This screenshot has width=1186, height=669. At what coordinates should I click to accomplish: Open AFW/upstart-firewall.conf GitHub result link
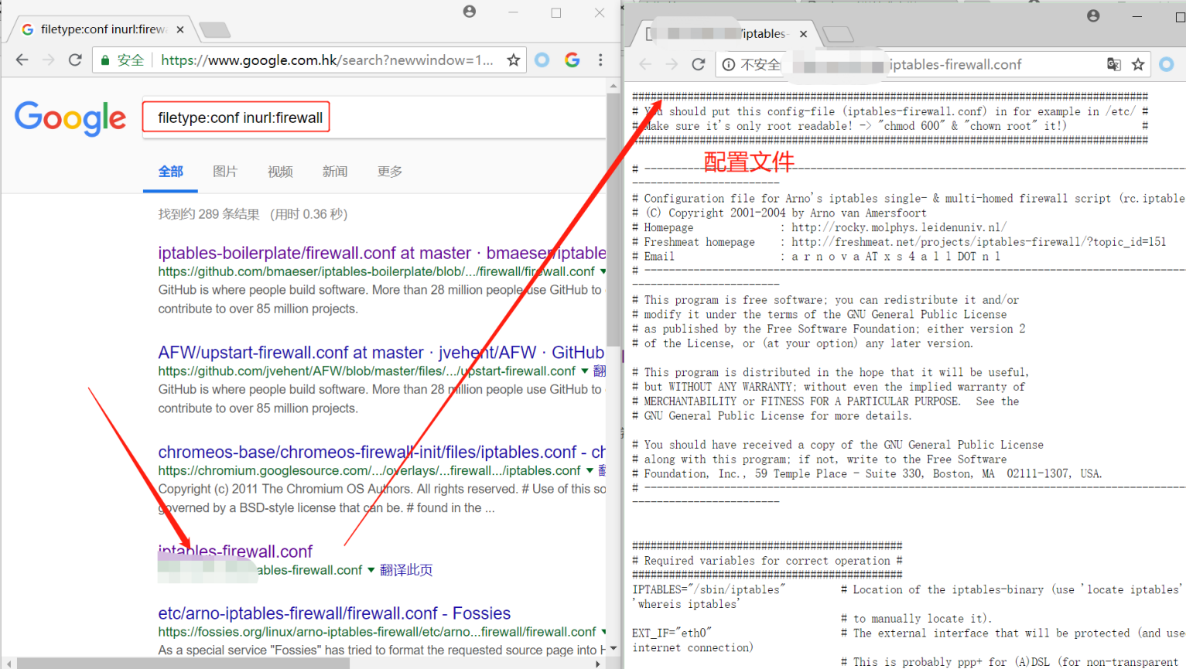[381, 353]
